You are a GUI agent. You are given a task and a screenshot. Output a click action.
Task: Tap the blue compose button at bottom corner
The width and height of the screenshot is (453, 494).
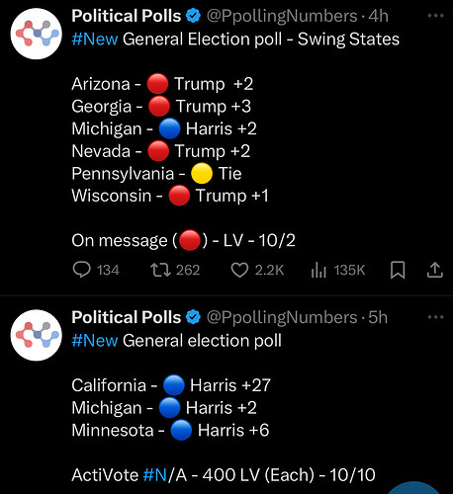coord(413,488)
